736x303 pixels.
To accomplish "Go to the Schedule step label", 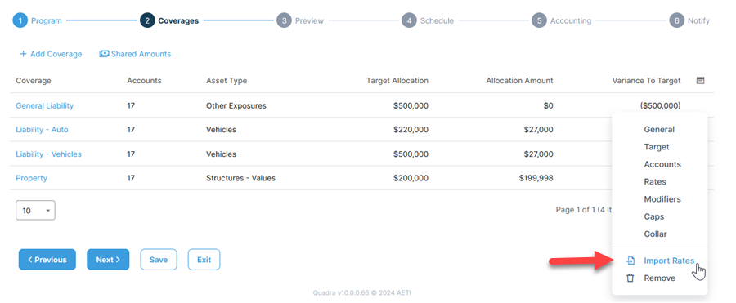I will 437,20.
